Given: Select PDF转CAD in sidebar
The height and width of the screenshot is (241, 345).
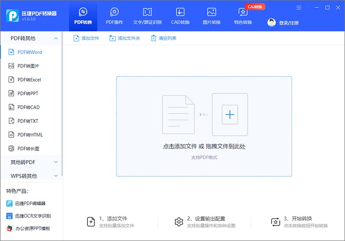Looking at the screenshot, I should pos(31,107).
